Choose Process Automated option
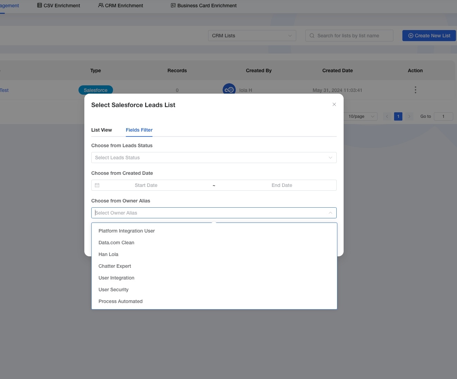The image size is (457, 379). tap(214, 301)
